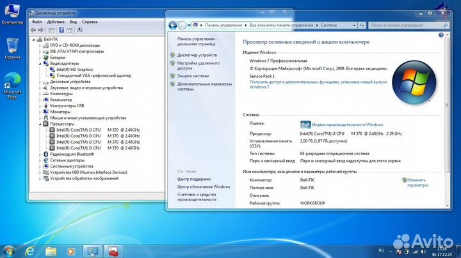
Task: Click the refresh button beside the address bar
Action: click(362, 26)
